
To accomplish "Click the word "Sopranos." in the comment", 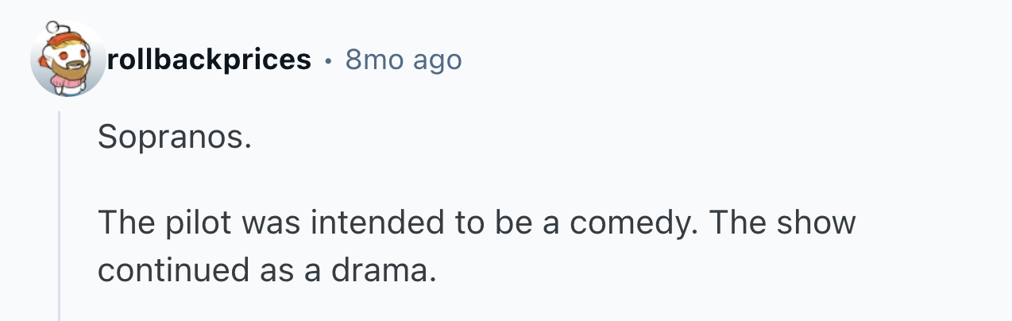I will 175,138.
